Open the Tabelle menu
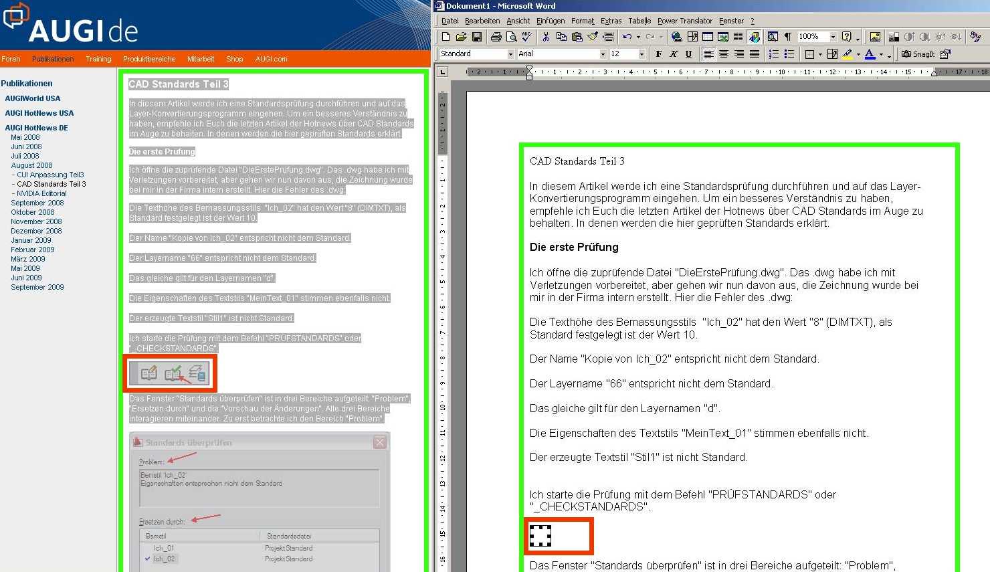990x572 pixels. point(639,21)
